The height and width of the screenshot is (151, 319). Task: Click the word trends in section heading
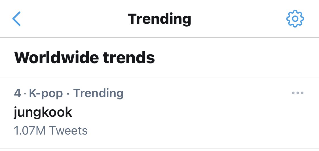[129, 58]
